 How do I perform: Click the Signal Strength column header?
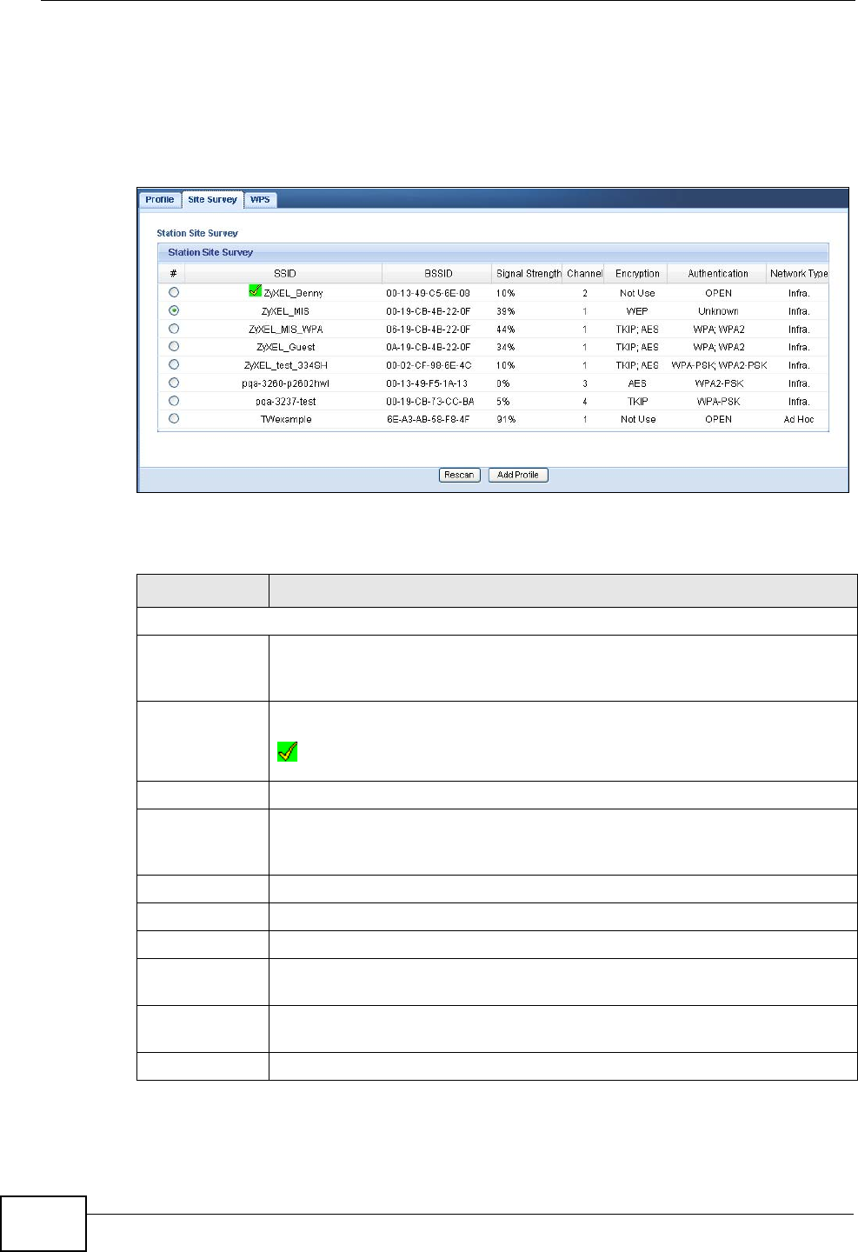pos(528,273)
